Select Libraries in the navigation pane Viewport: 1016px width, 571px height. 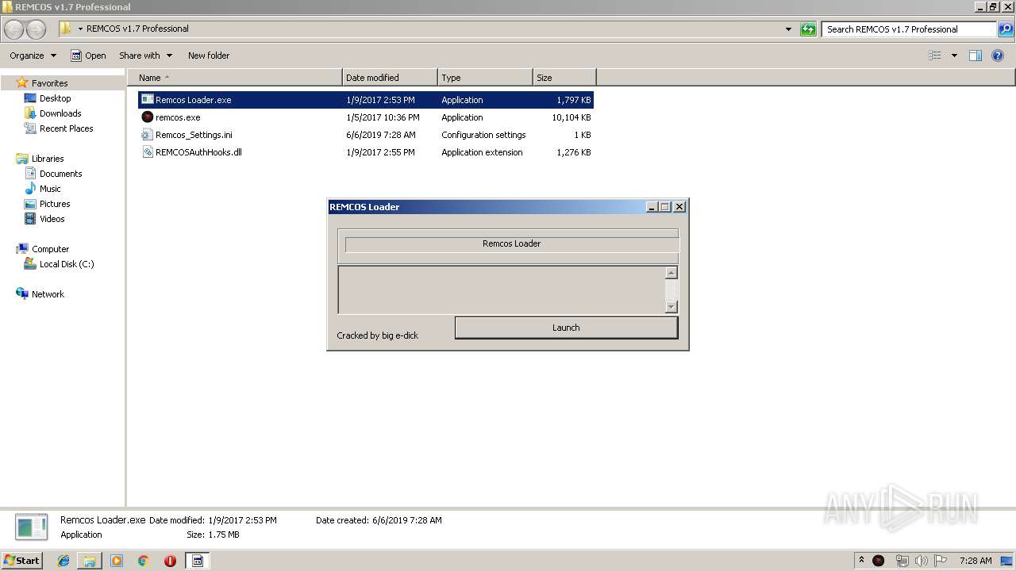[48, 159]
